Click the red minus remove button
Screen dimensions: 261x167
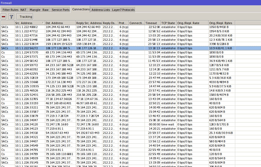pos(3,17)
